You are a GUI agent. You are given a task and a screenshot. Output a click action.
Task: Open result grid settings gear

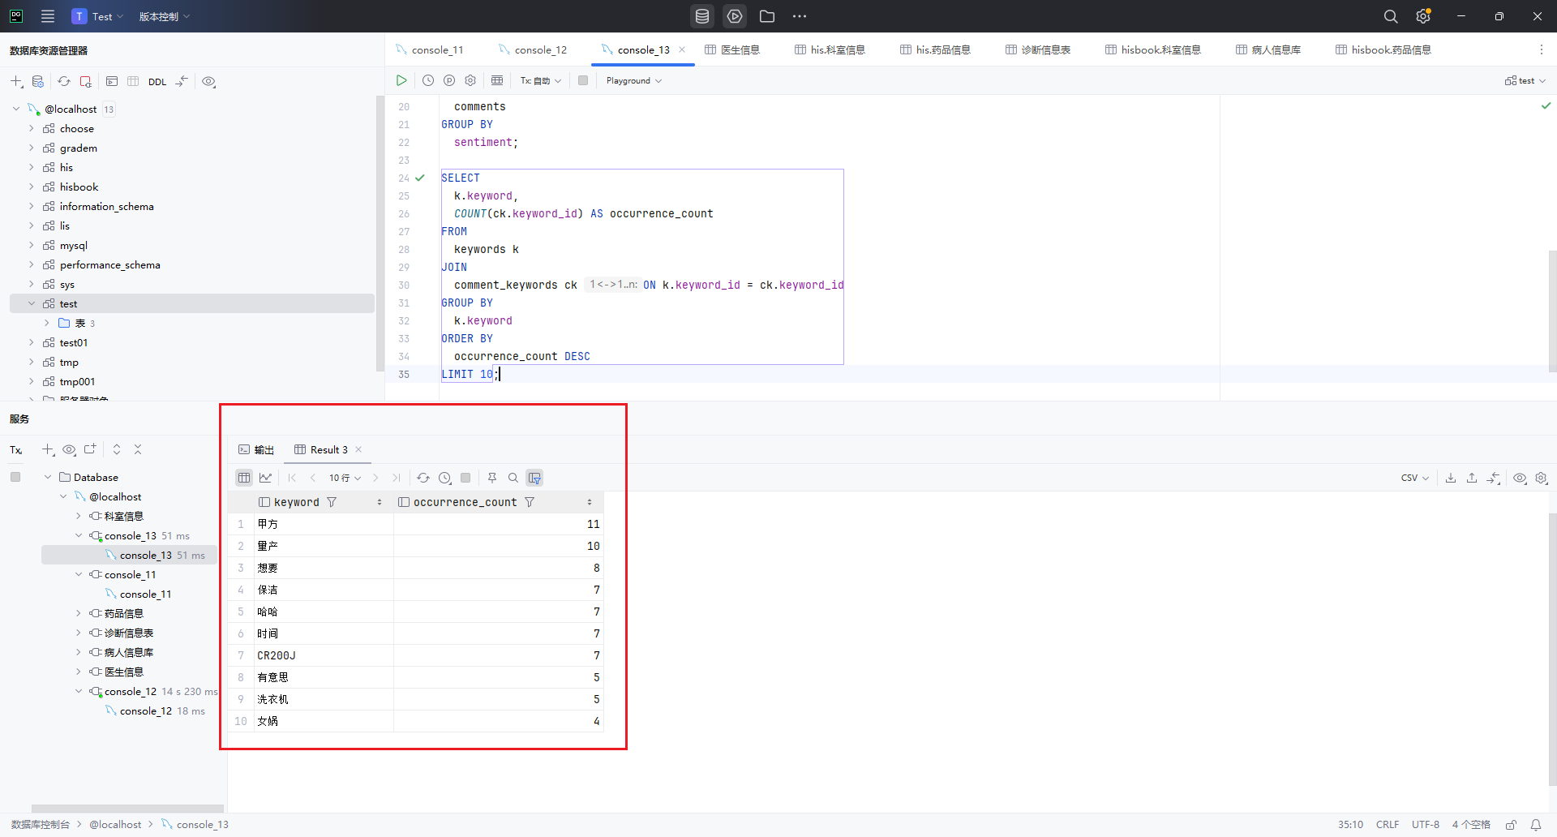click(x=1542, y=478)
